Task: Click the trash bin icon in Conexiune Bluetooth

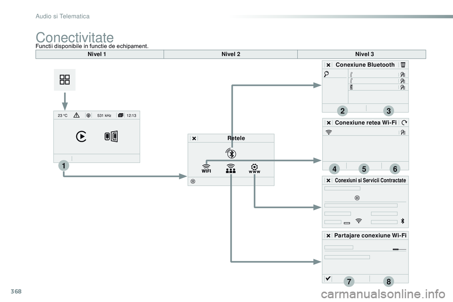Action: pyautogui.click(x=403, y=65)
